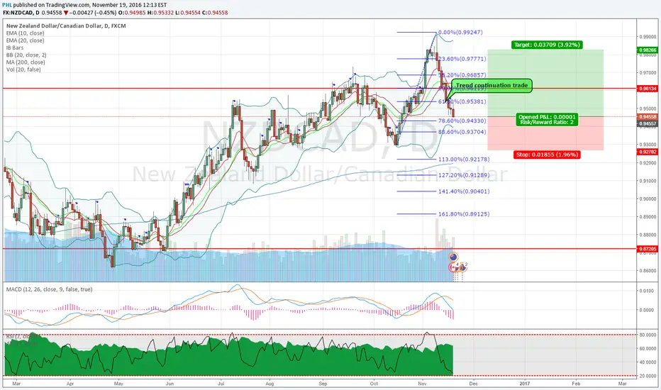Click the green 0.98266 price axis tag

648,50
